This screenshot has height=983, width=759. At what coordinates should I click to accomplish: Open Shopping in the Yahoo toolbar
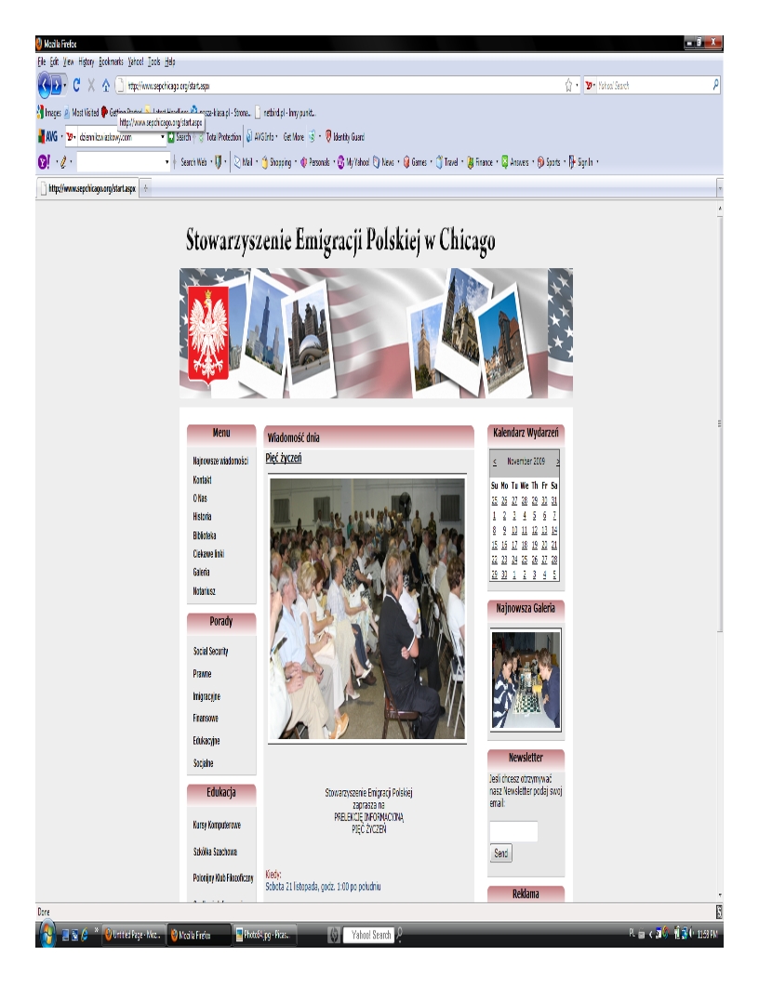tap(276, 161)
